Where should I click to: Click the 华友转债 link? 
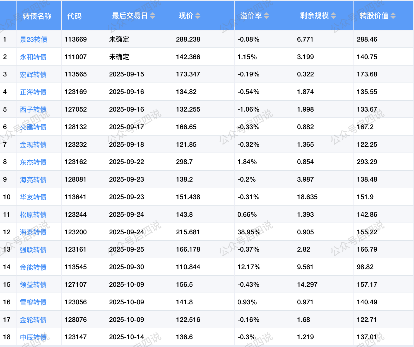[33, 197]
